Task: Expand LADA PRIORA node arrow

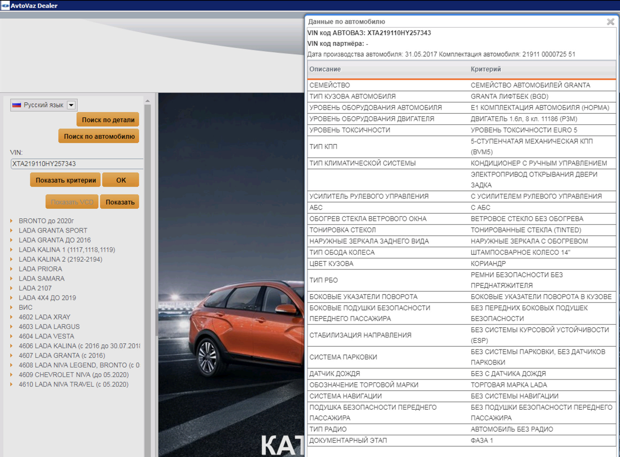Action: [x=11, y=269]
